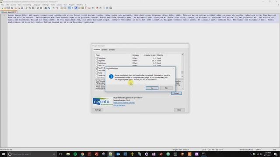Click the Copy toolbar icon
This screenshot has height=157, width=280.
pos(30,8)
